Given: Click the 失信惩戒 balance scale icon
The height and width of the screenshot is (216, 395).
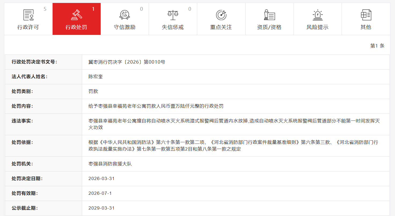Looking at the screenshot, I should point(173,15).
